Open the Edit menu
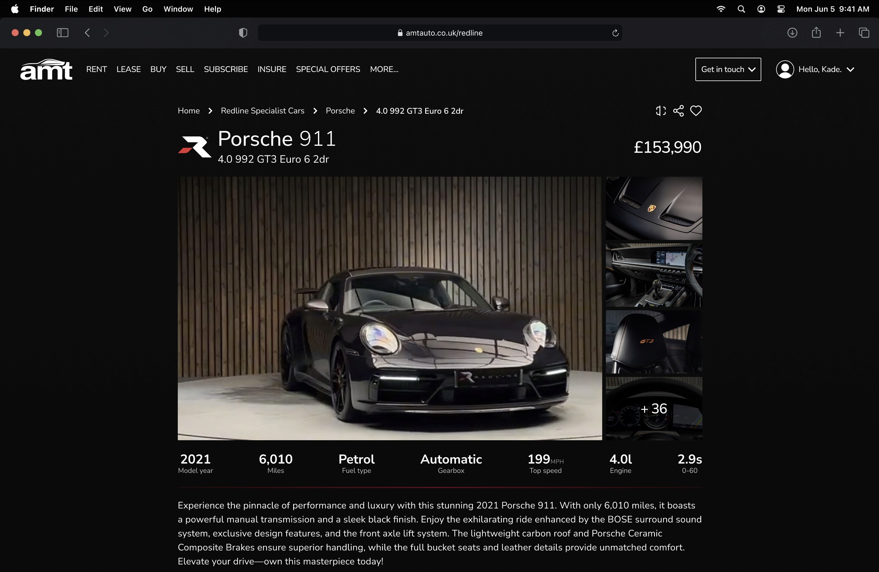This screenshot has height=572, width=879. point(96,9)
